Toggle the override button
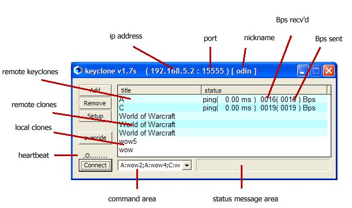The width and height of the screenshot is (352, 208). point(95,138)
